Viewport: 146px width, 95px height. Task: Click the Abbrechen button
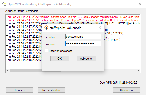[x=87, y=59]
